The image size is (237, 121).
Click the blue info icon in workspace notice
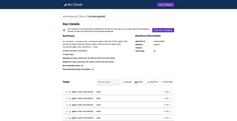[64, 30]
